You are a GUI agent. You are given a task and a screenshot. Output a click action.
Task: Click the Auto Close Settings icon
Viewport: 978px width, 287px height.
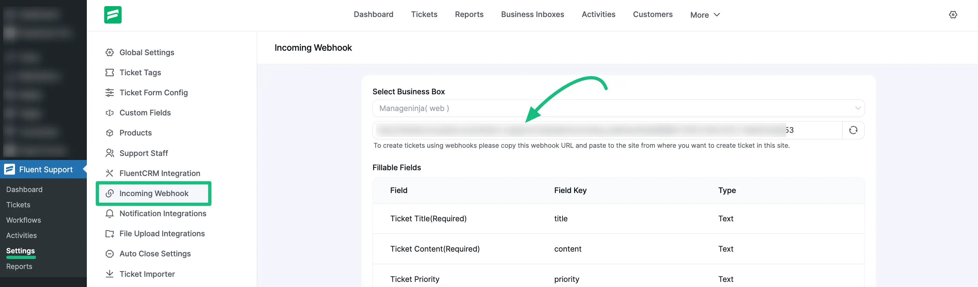point(109,254)
